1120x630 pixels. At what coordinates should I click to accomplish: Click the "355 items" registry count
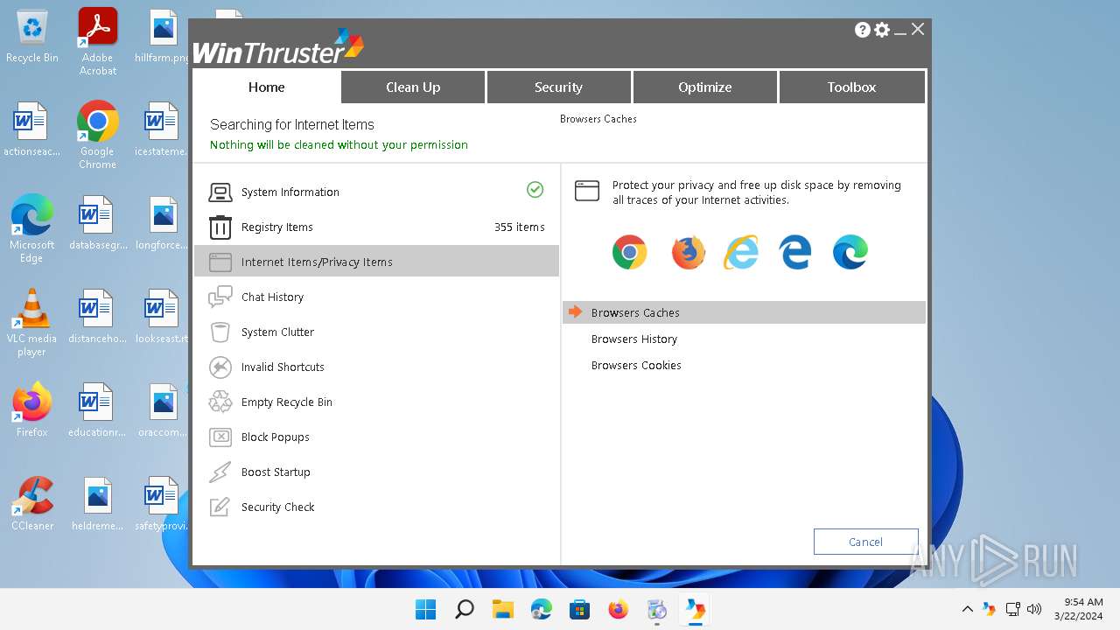point(519,227)
